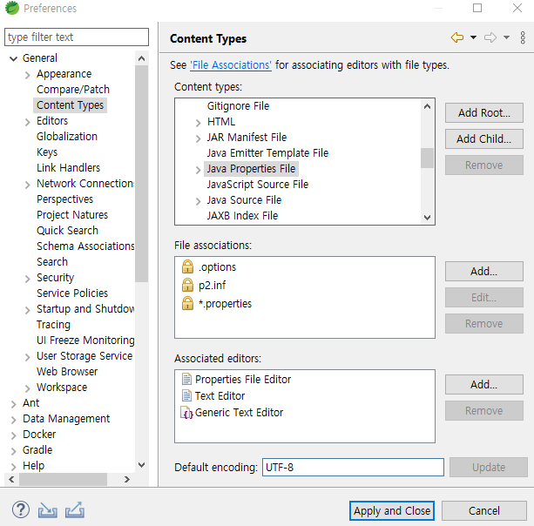The height and width of the screenshot is (526, 534).
Task: Click the tree vertical scroll down arrow
Action: (x=142, y=465)
